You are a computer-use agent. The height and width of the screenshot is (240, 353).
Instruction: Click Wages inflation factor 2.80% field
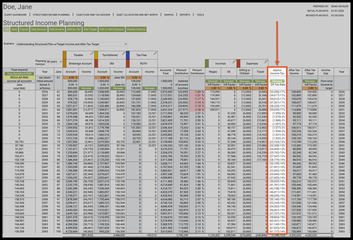[214, 88]
